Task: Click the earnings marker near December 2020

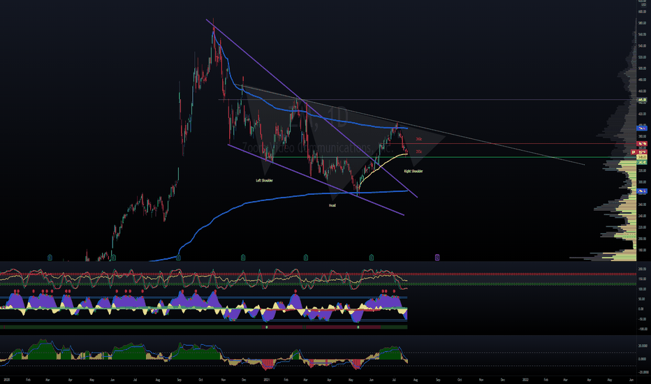Action: [x=243, y=258]
